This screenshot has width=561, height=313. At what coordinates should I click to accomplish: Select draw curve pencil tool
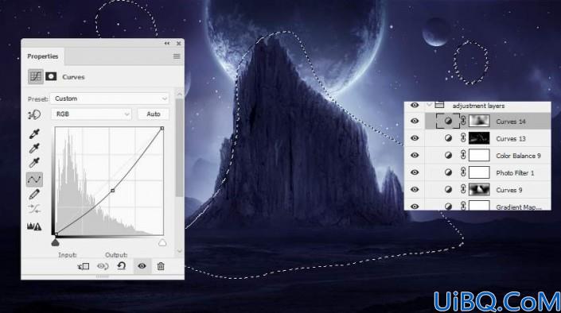[34, 195]
